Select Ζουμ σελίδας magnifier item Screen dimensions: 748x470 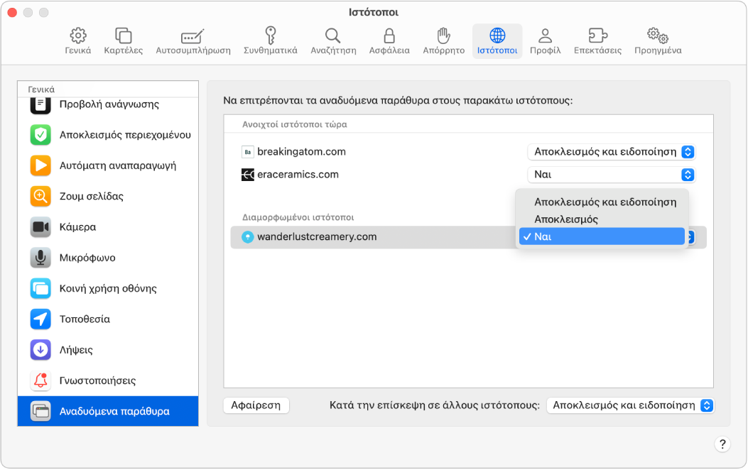(108, 196)
